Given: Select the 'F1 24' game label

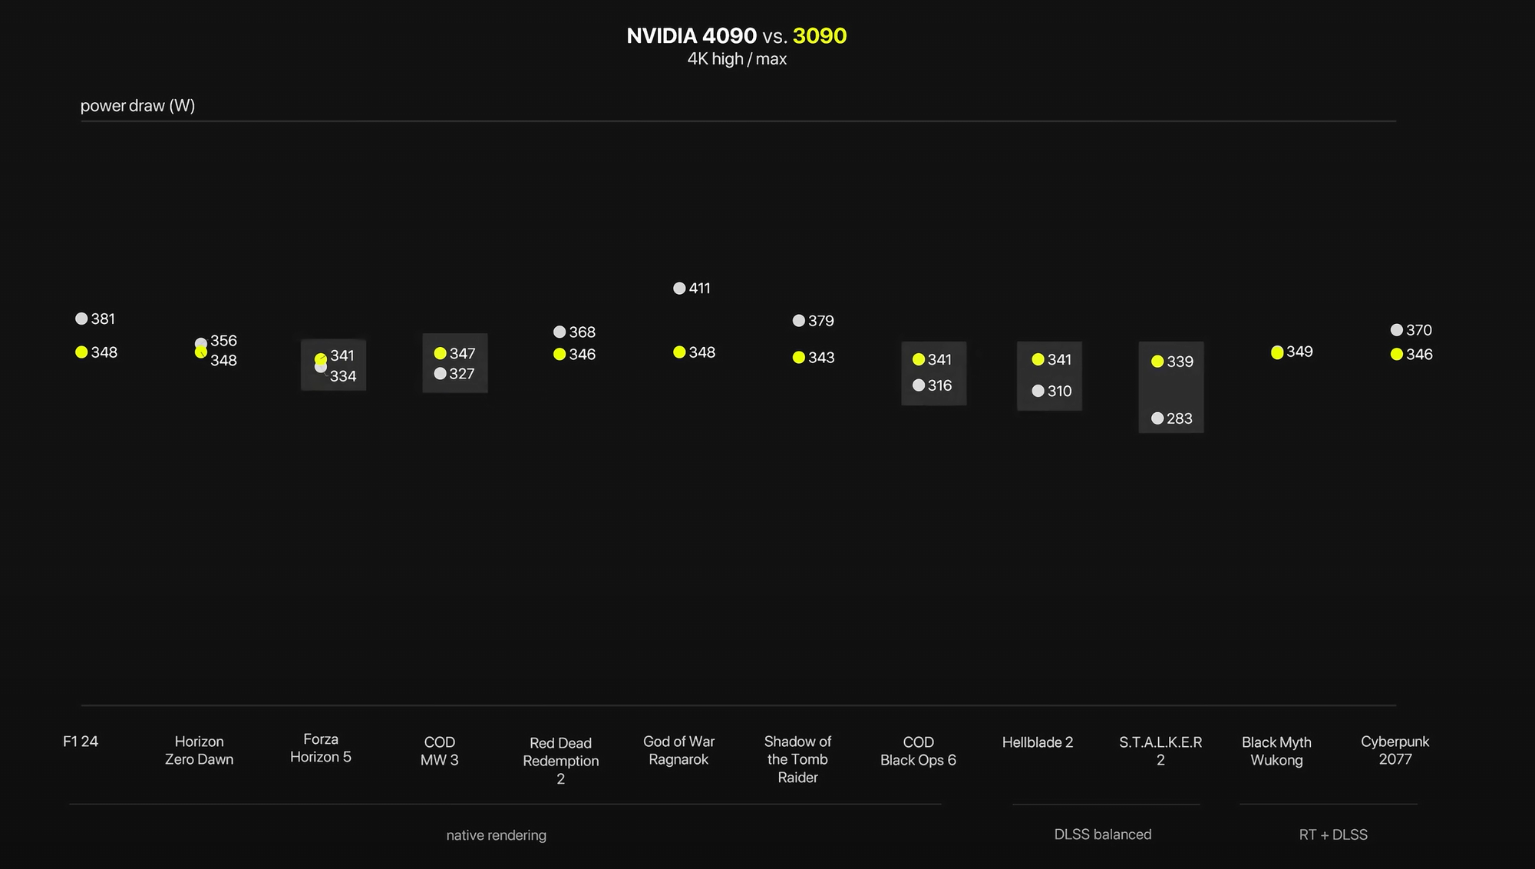Looking at the screenshot, I should point(81,742).
